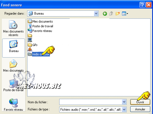Click the green Back arrow icon
The image size is (153, 114).
coord(105,13)
